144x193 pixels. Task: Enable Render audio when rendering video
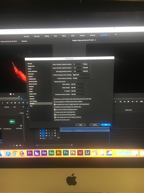pyautogui.click(x=55, y=112)
